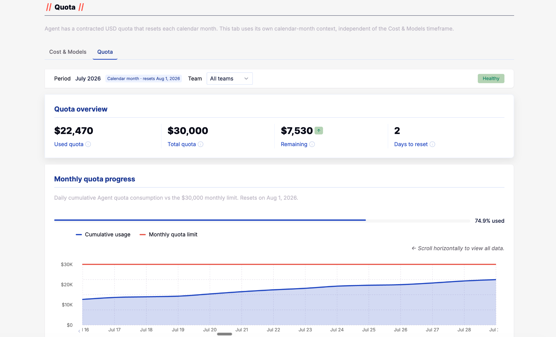Click the green up-arrow badge beside $7,530
Viewport: 556px width, 337px height.
pos(319,131)
